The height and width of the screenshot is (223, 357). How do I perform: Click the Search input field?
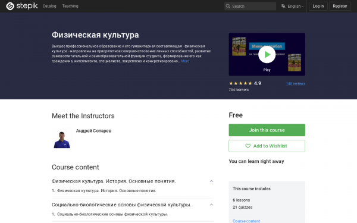pyautogui.click(x=250, y=6)
